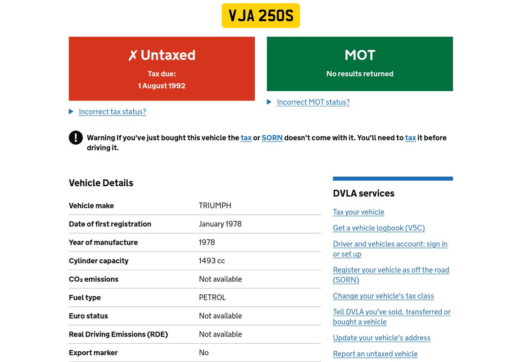This screenshot has width=511, height=362.
Task: Select the 'Real Driving Emissions (RDE)' label
Action: click(118, 334)
